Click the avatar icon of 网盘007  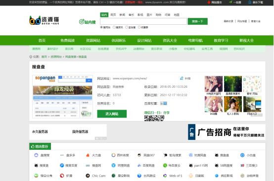pos(139,155)
